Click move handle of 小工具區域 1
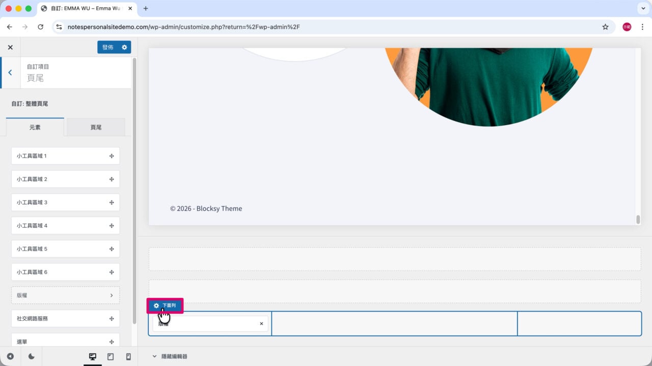The width and height of the screenshot is (652, 366). tap(112, 156)
